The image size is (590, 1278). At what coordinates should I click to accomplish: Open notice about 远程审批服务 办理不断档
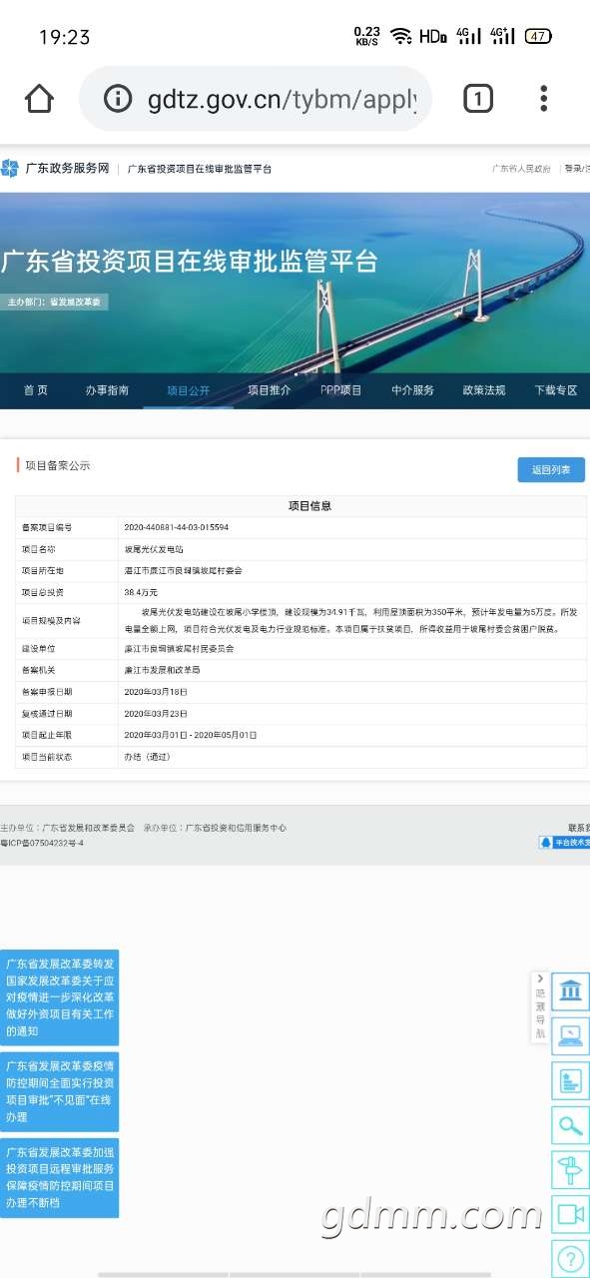tap(60, 1178)
